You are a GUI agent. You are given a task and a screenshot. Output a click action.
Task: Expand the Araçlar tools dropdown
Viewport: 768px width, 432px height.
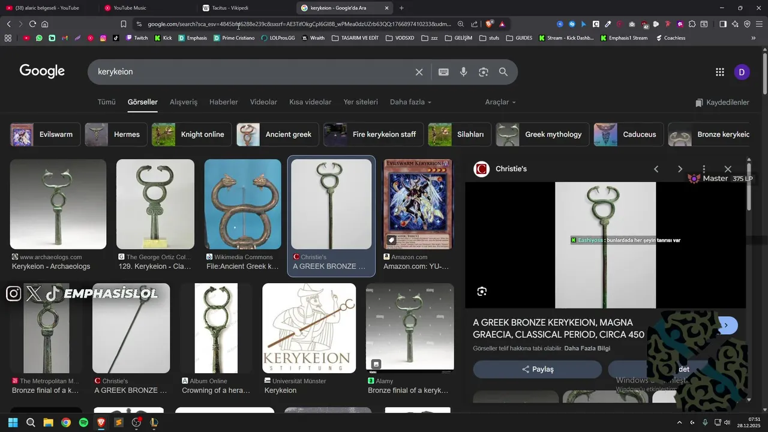500,102
